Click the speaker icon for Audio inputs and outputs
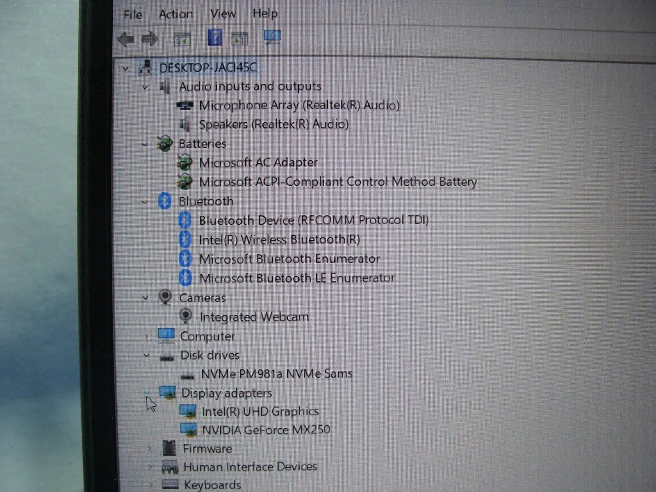The width and height of the screenshot is (656, 492). 165,87
